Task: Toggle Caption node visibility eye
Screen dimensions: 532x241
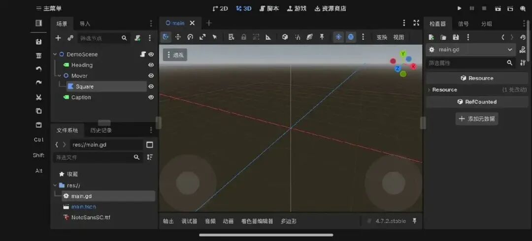Action: pos(151,97)
